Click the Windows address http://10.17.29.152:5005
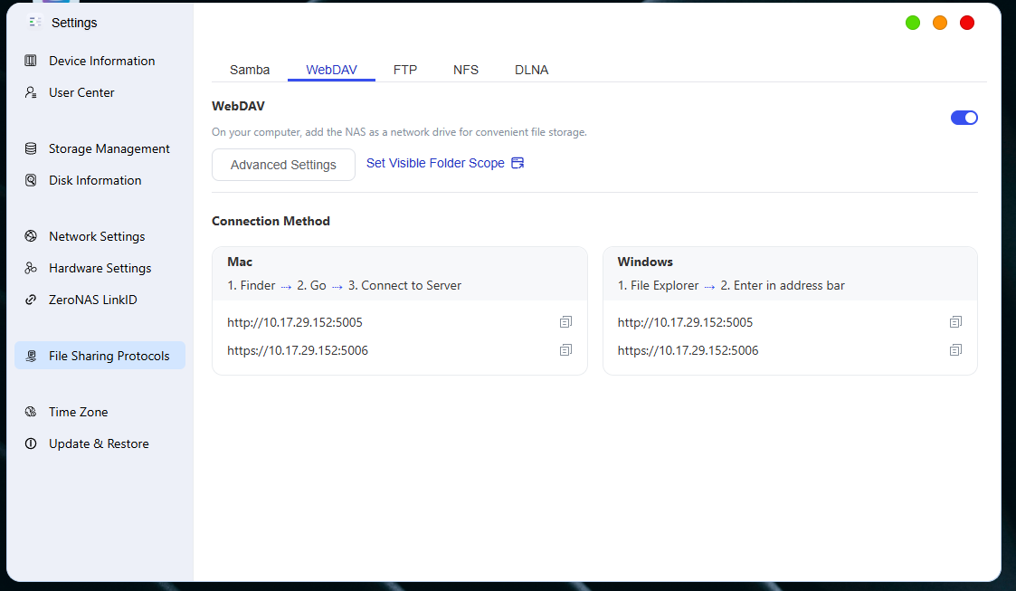This screenshot has width=1016, height=591. [685, 323]
